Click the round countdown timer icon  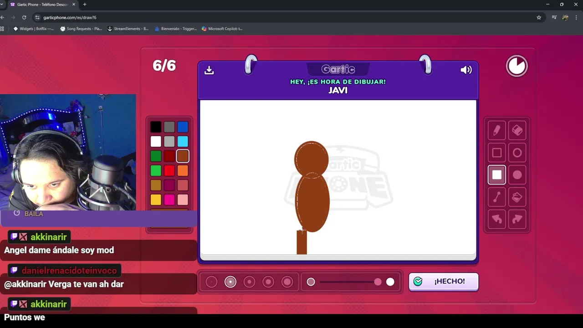point(517,66)
